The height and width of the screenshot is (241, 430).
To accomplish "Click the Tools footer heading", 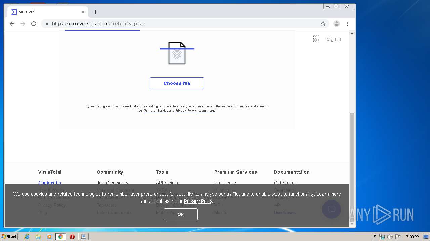I will (162, 172).
